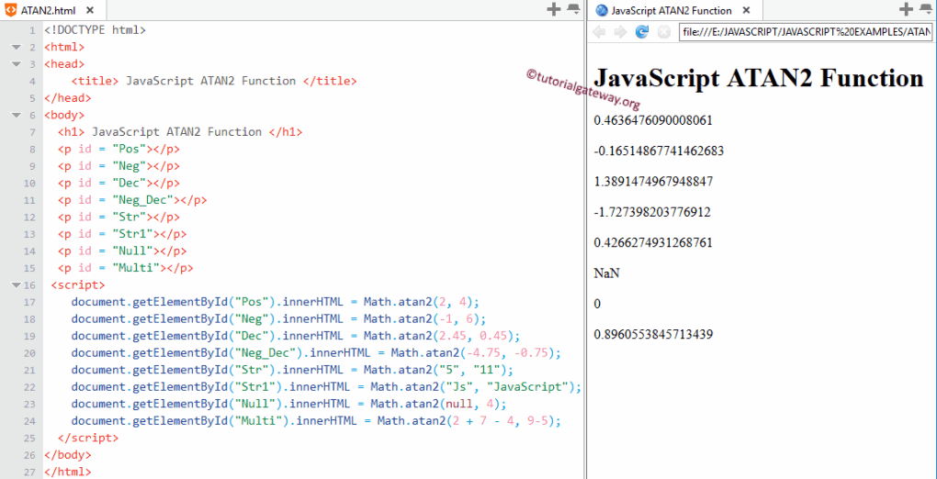Fold the script block on line 16
Viewport: 937px width, 479px height.
17,285
